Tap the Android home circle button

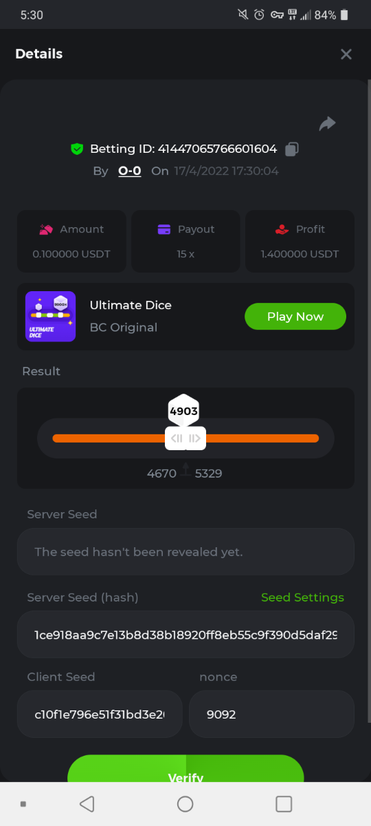[185, 804]
